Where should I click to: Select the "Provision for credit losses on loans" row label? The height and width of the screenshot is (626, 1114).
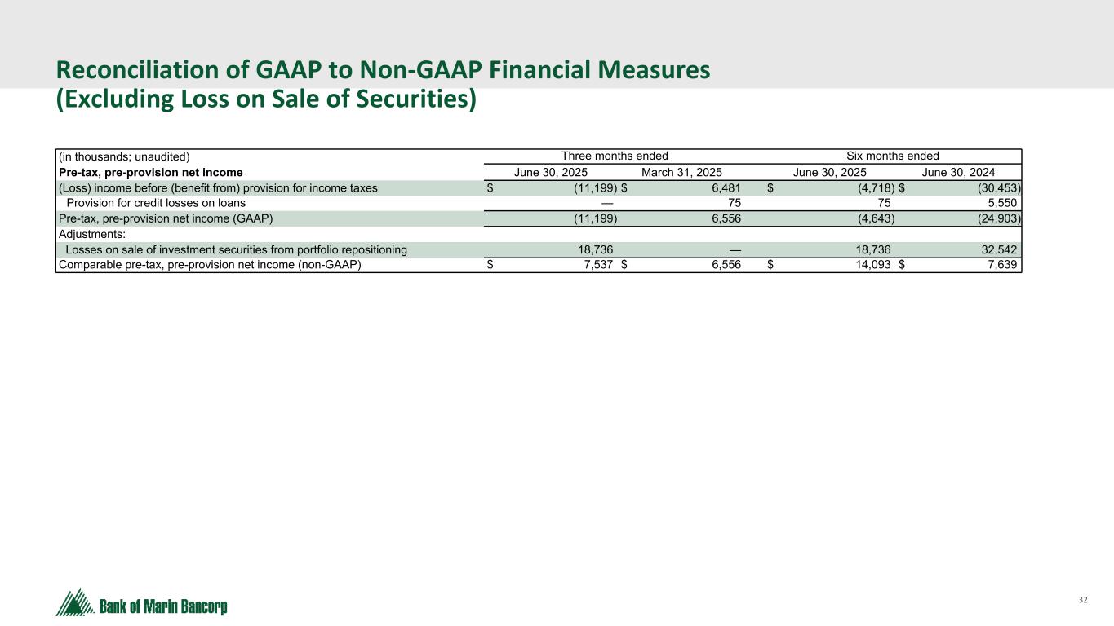point(155,203)
